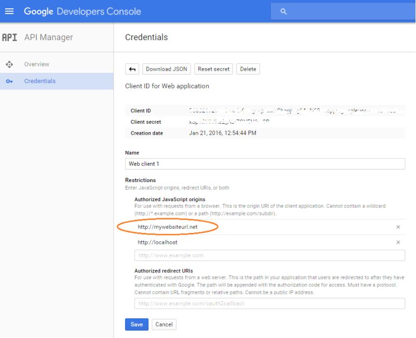This screenshot has width=416, height=338.
Task: Click the Download JSON button
Action: (166, 69)
